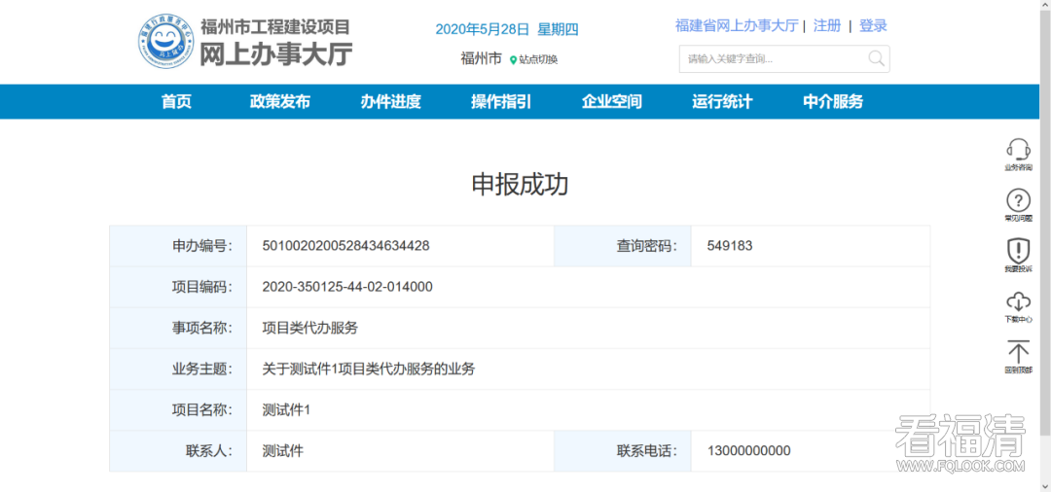Go to the 首页 navigation tab

176,102
